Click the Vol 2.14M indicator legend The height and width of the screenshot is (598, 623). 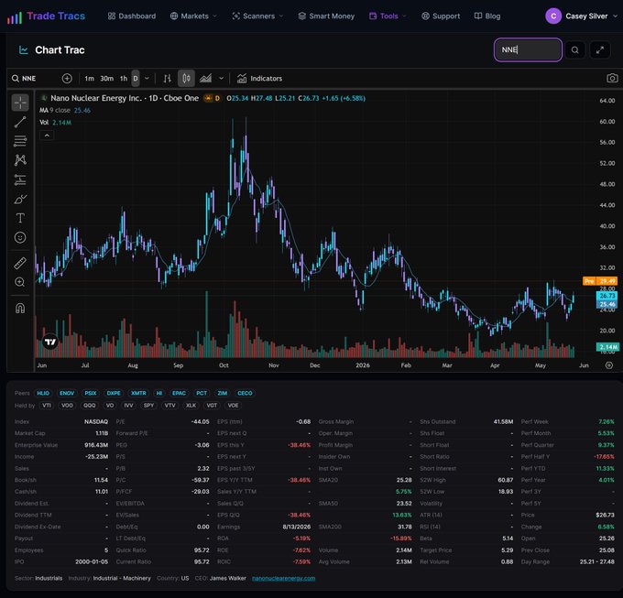[x=55, y=123]
